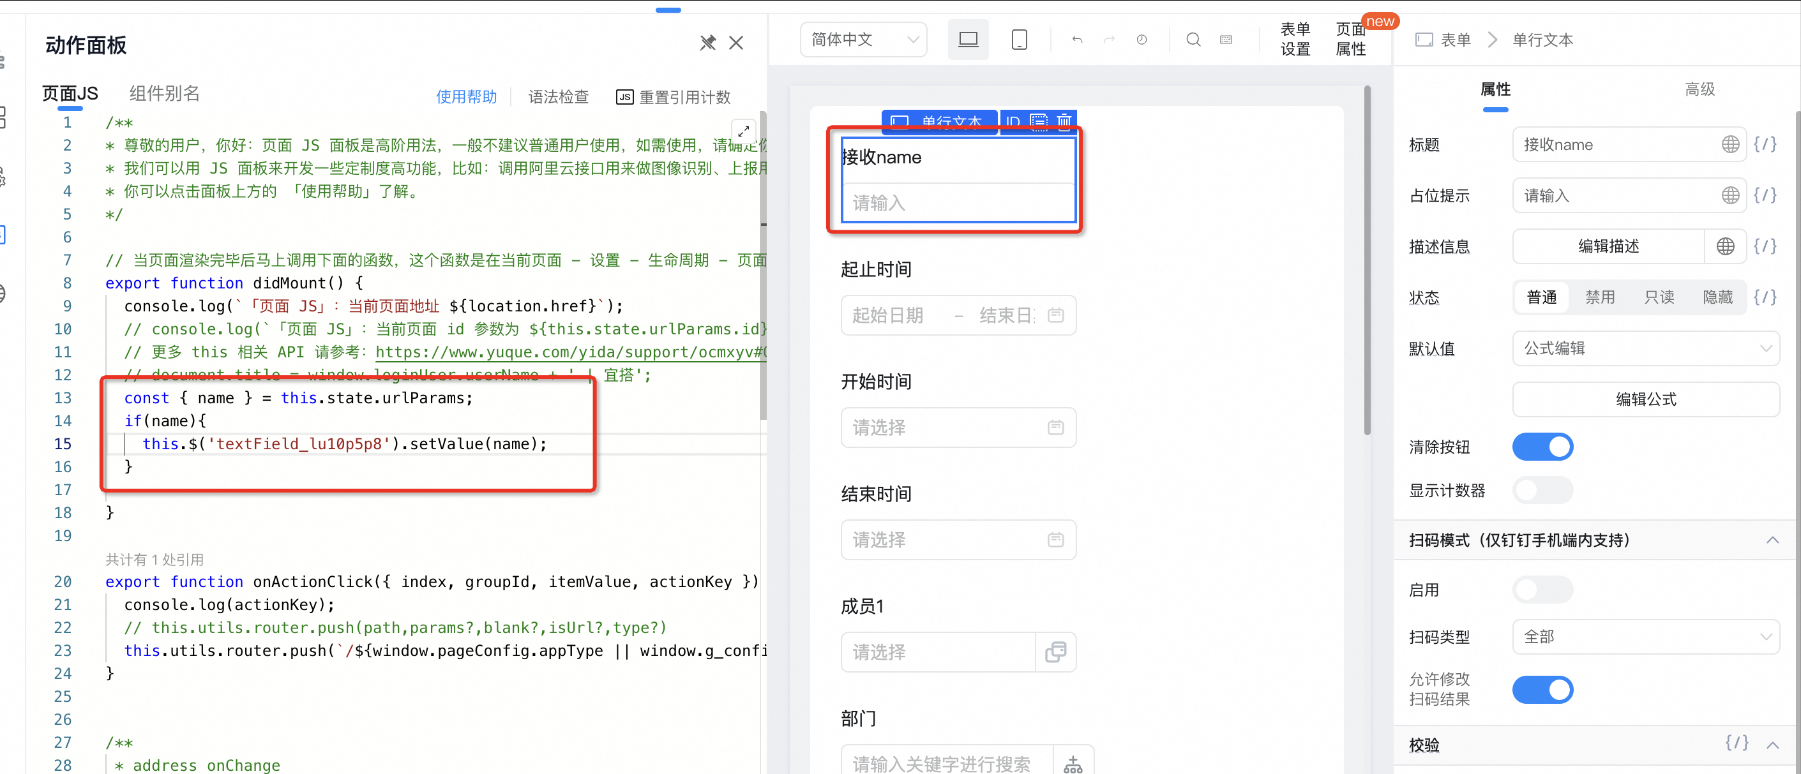Select the 高级 tab
The width and height of the screenshot is (1801, 774).
click(1699, 89)
